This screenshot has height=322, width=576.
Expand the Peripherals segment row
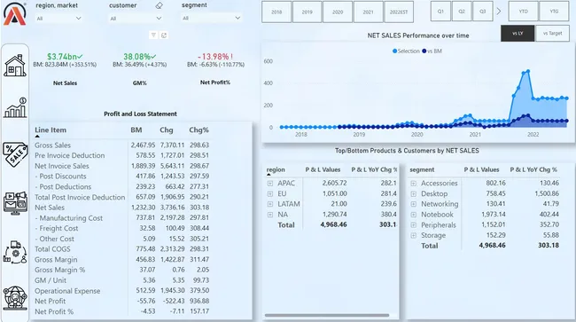click(413, 225)
